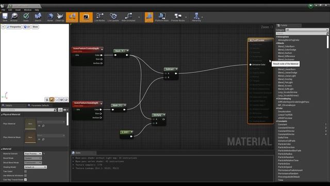Viewport: 330px width, 186px height.
Task: Click the Live Update toolbar icon
Action: point(113,17)
